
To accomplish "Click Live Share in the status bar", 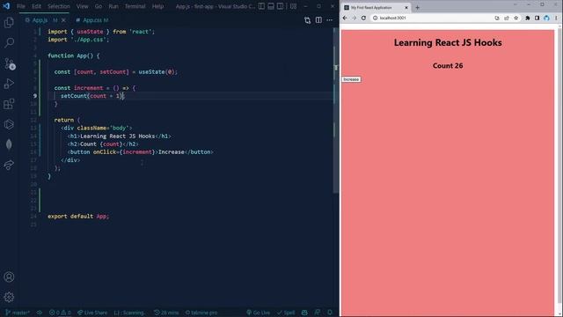I will coord(92,313).
